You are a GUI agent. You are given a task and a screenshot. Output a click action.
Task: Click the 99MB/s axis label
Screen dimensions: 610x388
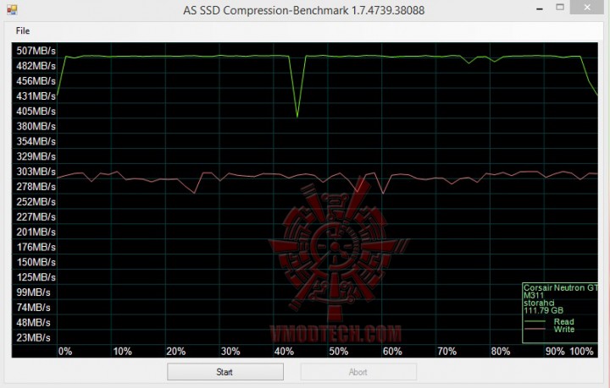[33, 292]
